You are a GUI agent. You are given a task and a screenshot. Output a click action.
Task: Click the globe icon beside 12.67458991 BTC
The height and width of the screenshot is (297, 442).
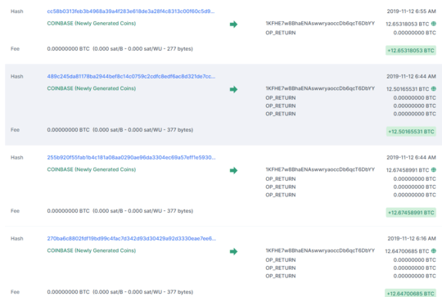[x=434, y=169]
